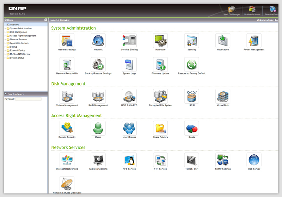The image size is (282, 197).
Task: Open Power Management icon
Action: (254, 41)
